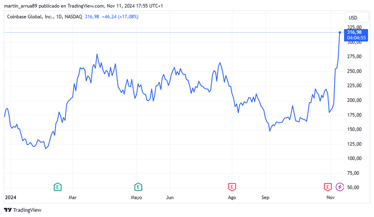The image size is (374, 217).
Task: Click the 50,00 level on price scale
Action: [x=353, y=188]
